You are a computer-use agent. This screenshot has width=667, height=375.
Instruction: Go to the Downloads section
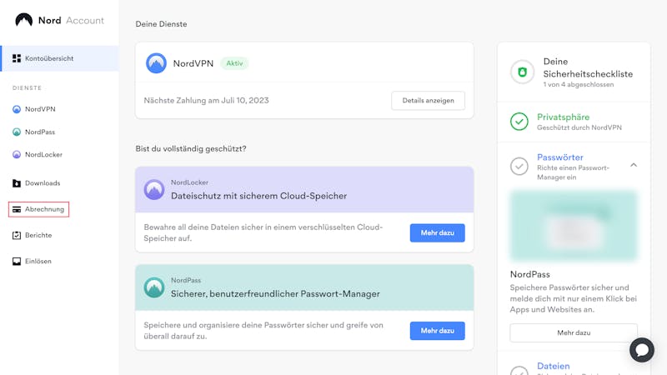click(x=43, y=183)
